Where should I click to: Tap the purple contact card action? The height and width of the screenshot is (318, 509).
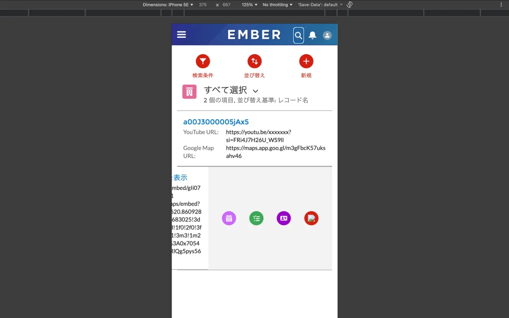click(284, 218)
